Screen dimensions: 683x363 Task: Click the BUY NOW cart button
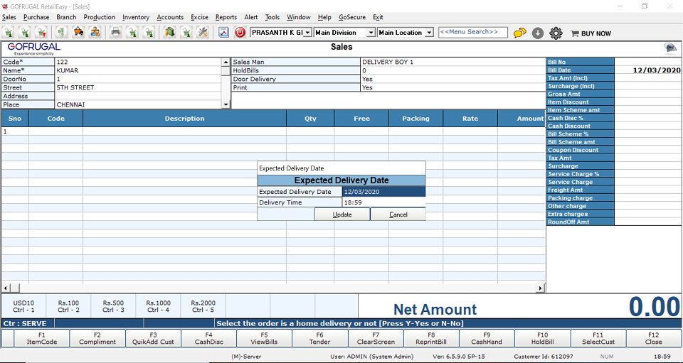pyautogui.click(x=590, y=33)
